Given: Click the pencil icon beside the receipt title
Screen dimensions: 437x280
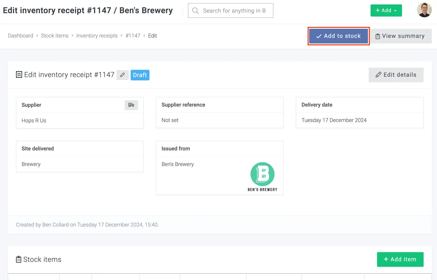Looking at the screenshot, I should pyautogui.click(x=123, y=75).
